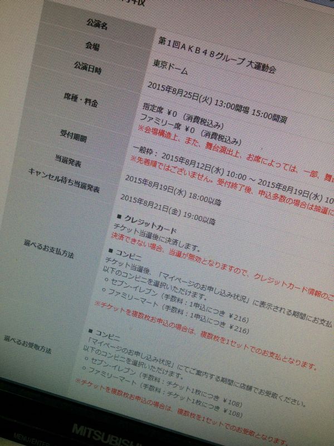Viewport: 334px width, 446px height.
Task: Click the 公演日時 label
Action: pos(88,67)
